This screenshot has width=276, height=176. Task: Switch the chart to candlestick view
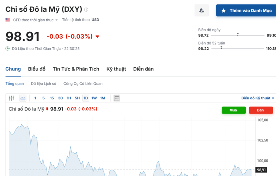click(x=11, y=98)
